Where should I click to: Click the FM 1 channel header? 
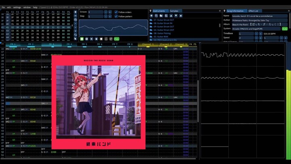pyautogui.click(x=13, y=44)
